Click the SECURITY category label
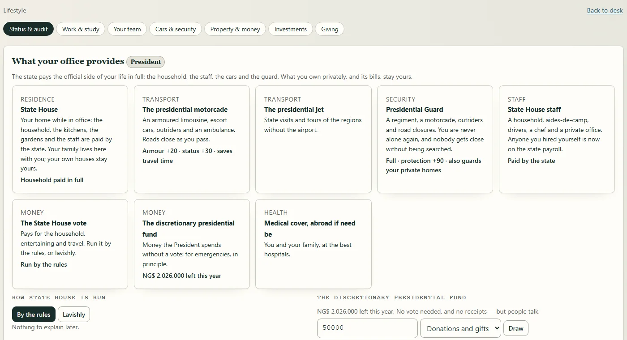The width and height of the screenshot is (627, 340). point(401,99)
